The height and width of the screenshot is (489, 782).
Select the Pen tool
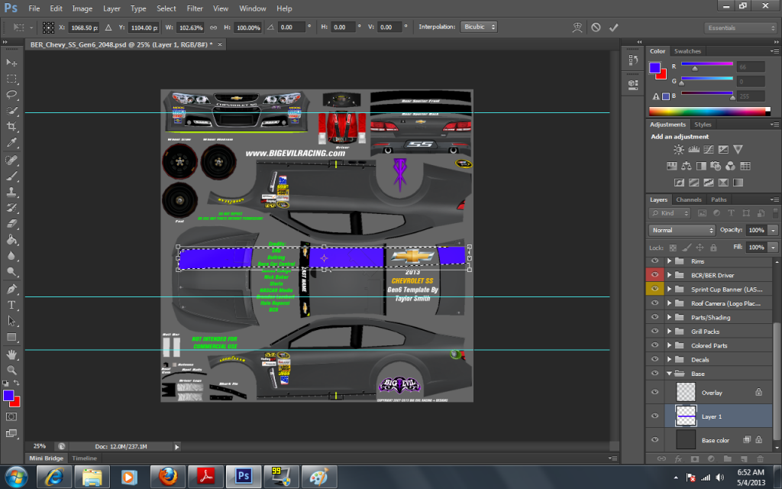tap(11, 289)
